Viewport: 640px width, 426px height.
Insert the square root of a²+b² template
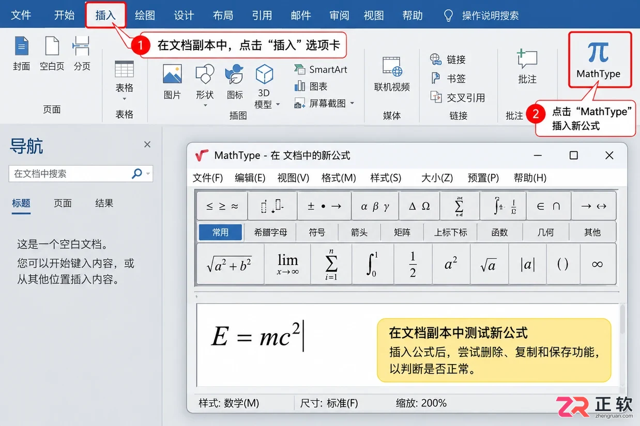click(x=230, y=264)
